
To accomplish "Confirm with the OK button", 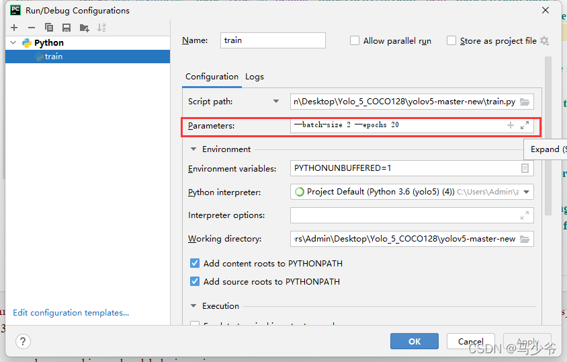I will click(415, 341).
